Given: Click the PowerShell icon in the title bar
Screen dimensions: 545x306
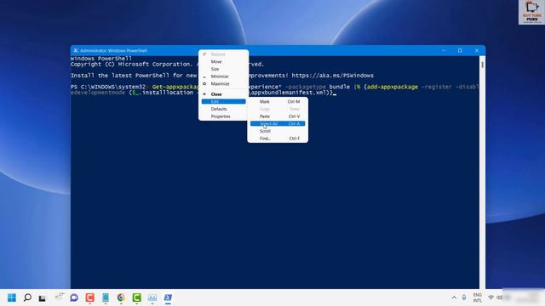Looking at the screenshot, I should (x=76, y=51).
